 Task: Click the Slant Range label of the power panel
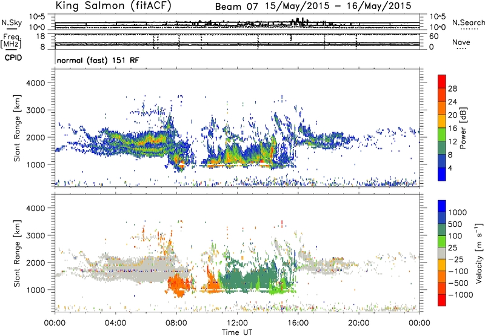(x=17, y=128)
